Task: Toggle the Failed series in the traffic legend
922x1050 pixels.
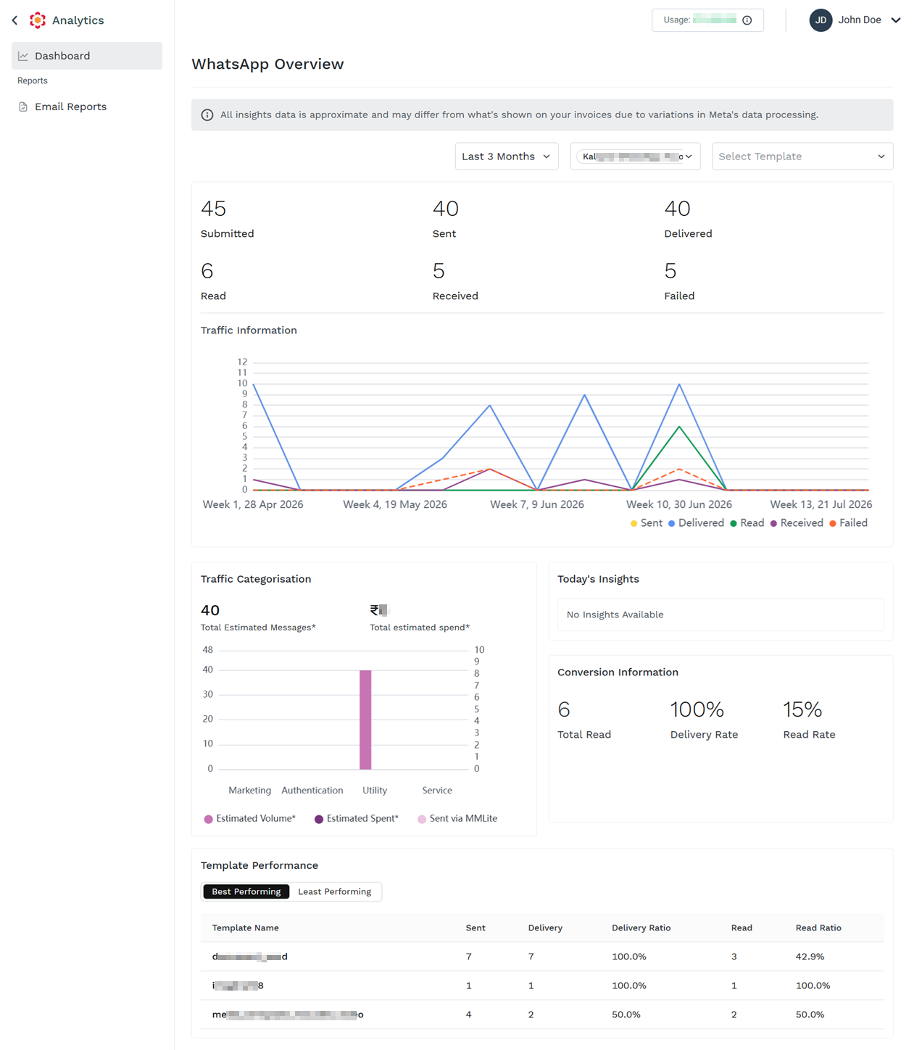Action: [x=849, y=523]
